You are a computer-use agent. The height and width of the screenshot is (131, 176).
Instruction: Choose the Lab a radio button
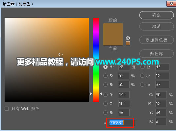pos(142,76)
